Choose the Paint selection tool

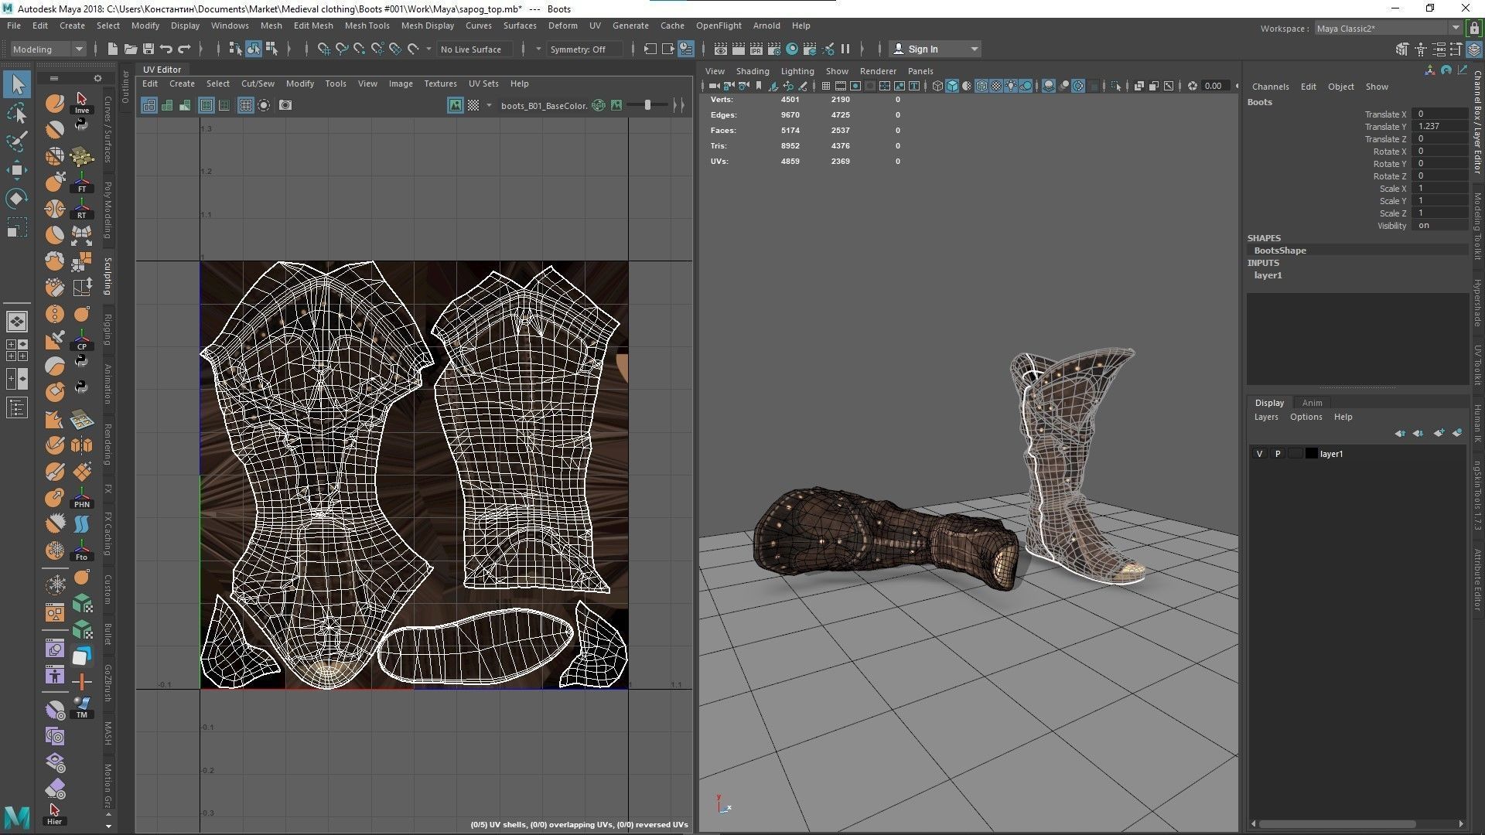point(17,141)
